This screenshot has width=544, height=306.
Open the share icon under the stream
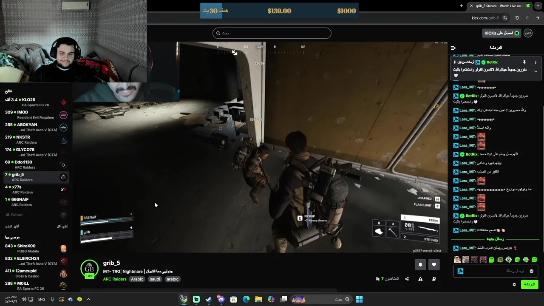pos(407,279)
